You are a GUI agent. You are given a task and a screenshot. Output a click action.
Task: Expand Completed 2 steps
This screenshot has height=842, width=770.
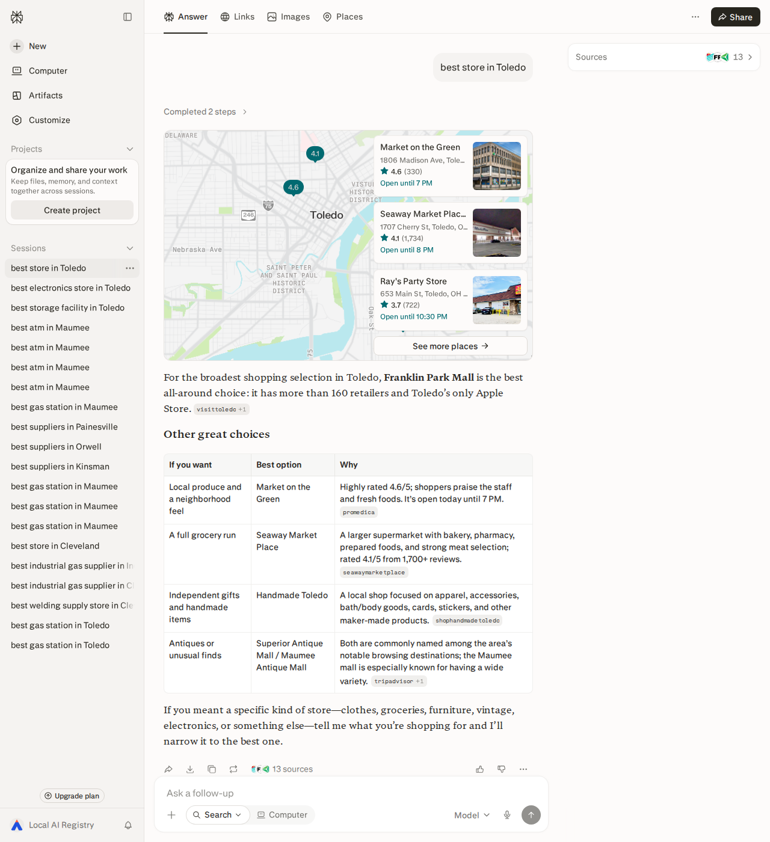point(206,112)
